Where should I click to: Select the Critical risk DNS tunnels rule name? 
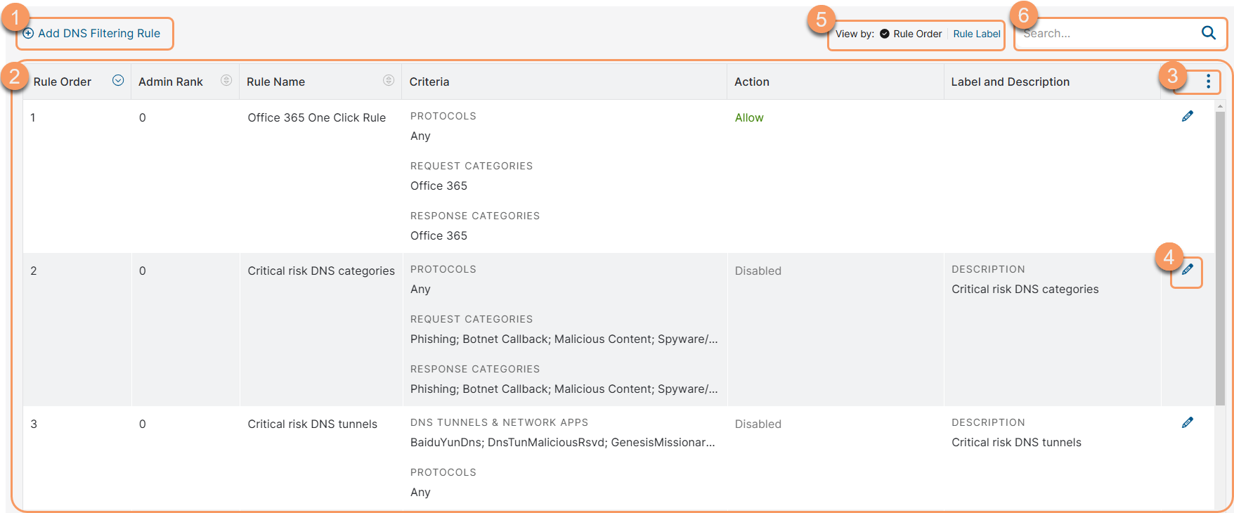(x=312, y=424)
